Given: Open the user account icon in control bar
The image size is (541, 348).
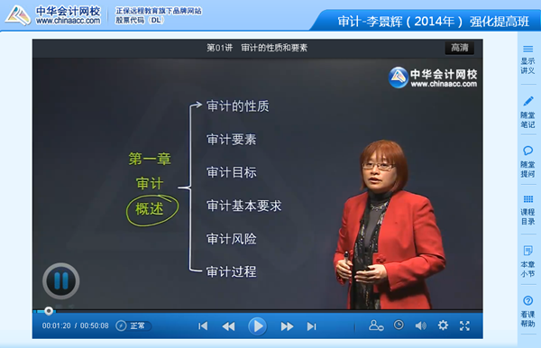Looking at the screenshot, I should [x=376, y=325].
